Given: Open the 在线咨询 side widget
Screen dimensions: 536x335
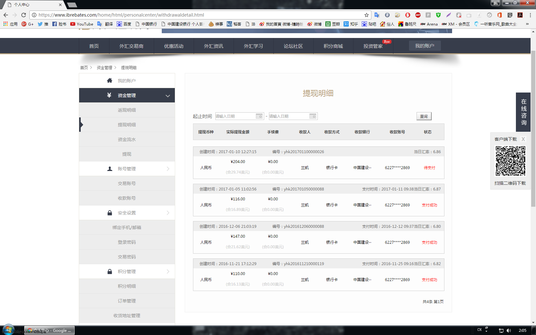Looking at the screenshot, I should pos(523,112).
